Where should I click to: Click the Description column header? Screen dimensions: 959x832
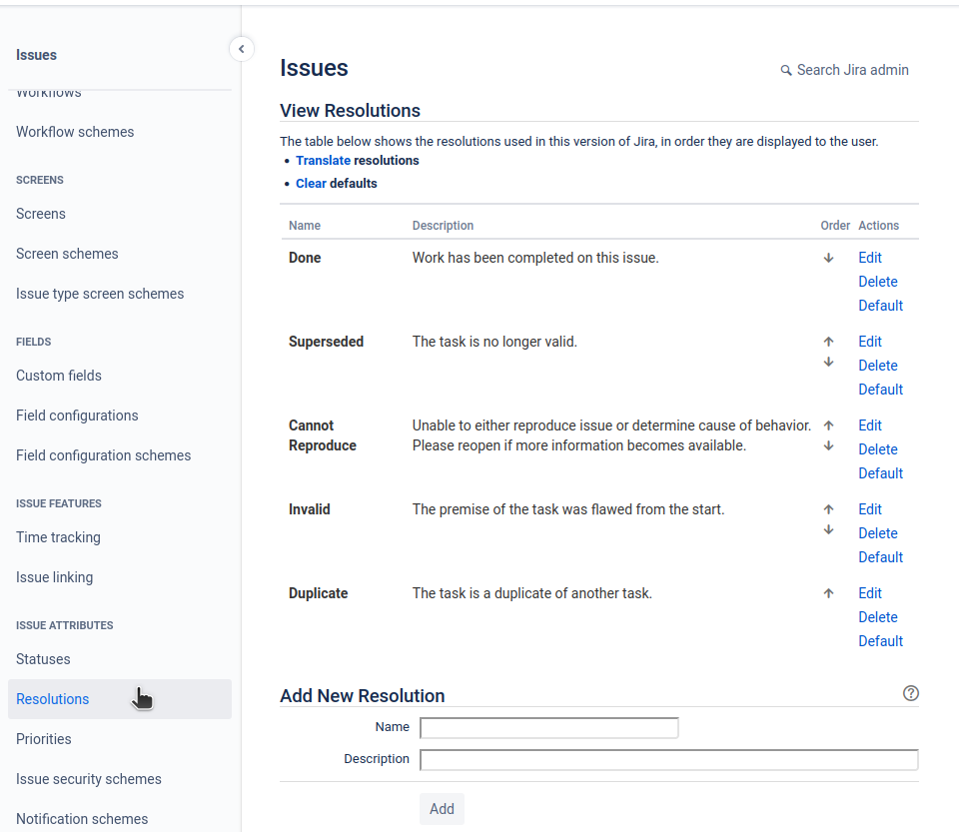point(443,226)
